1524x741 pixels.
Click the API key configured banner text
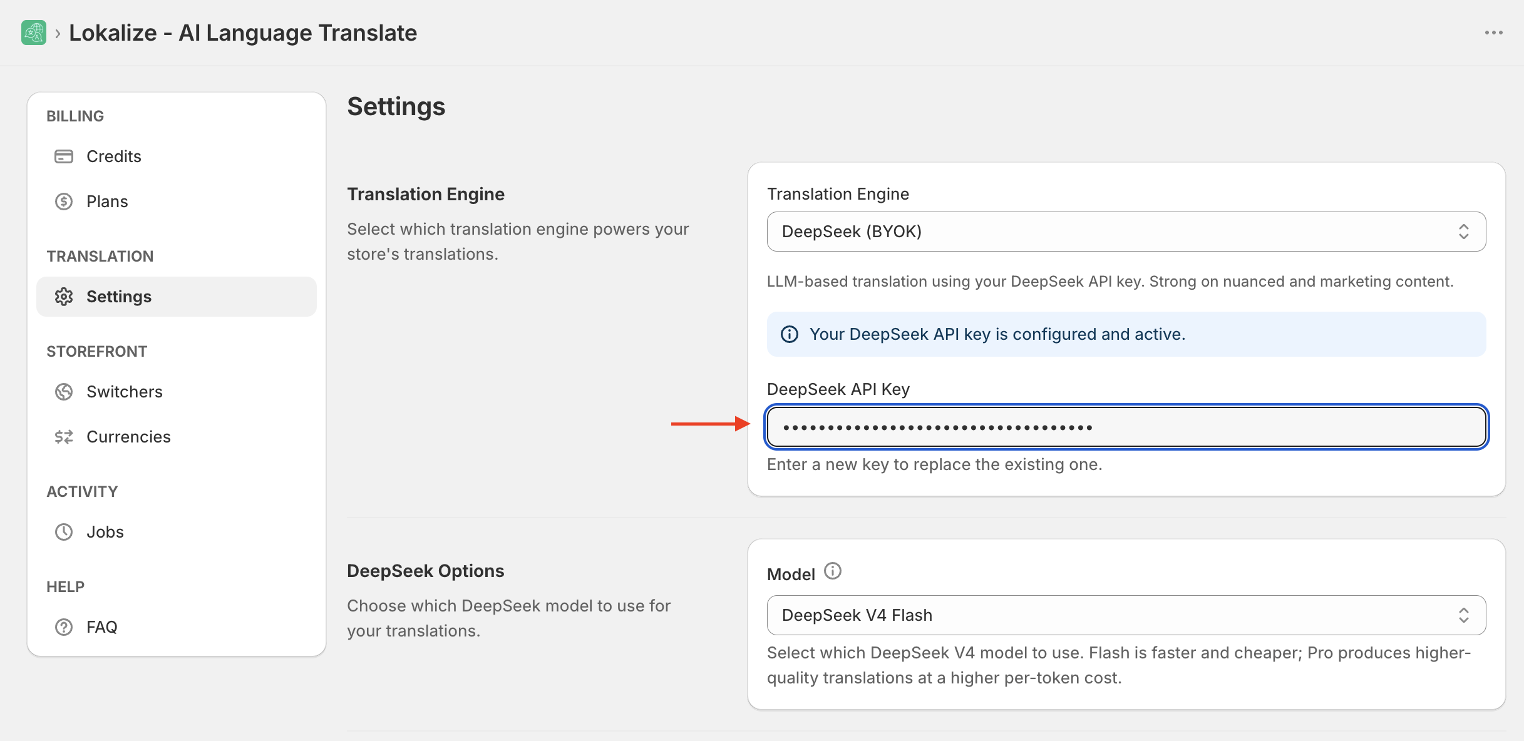coord(997,334)
